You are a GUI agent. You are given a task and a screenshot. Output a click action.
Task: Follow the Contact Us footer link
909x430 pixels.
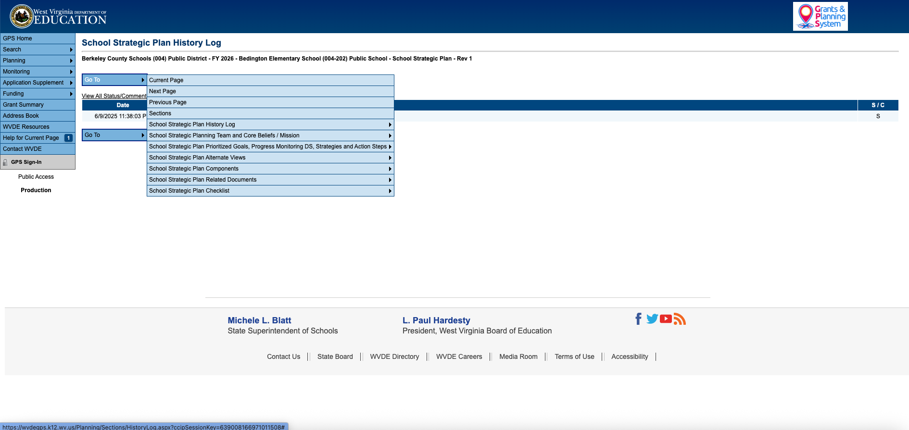pos(283,356)
